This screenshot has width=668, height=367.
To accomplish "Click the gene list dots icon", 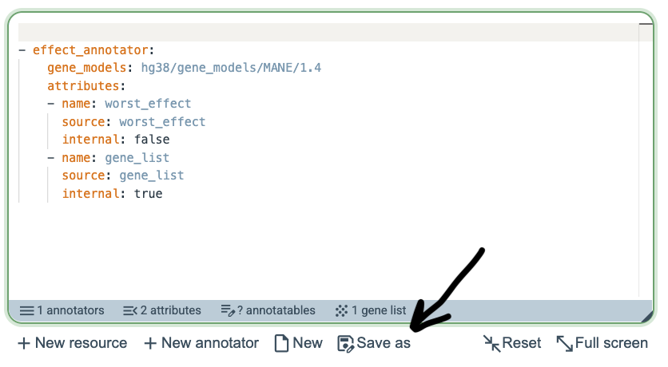I will tap(341, 311).
